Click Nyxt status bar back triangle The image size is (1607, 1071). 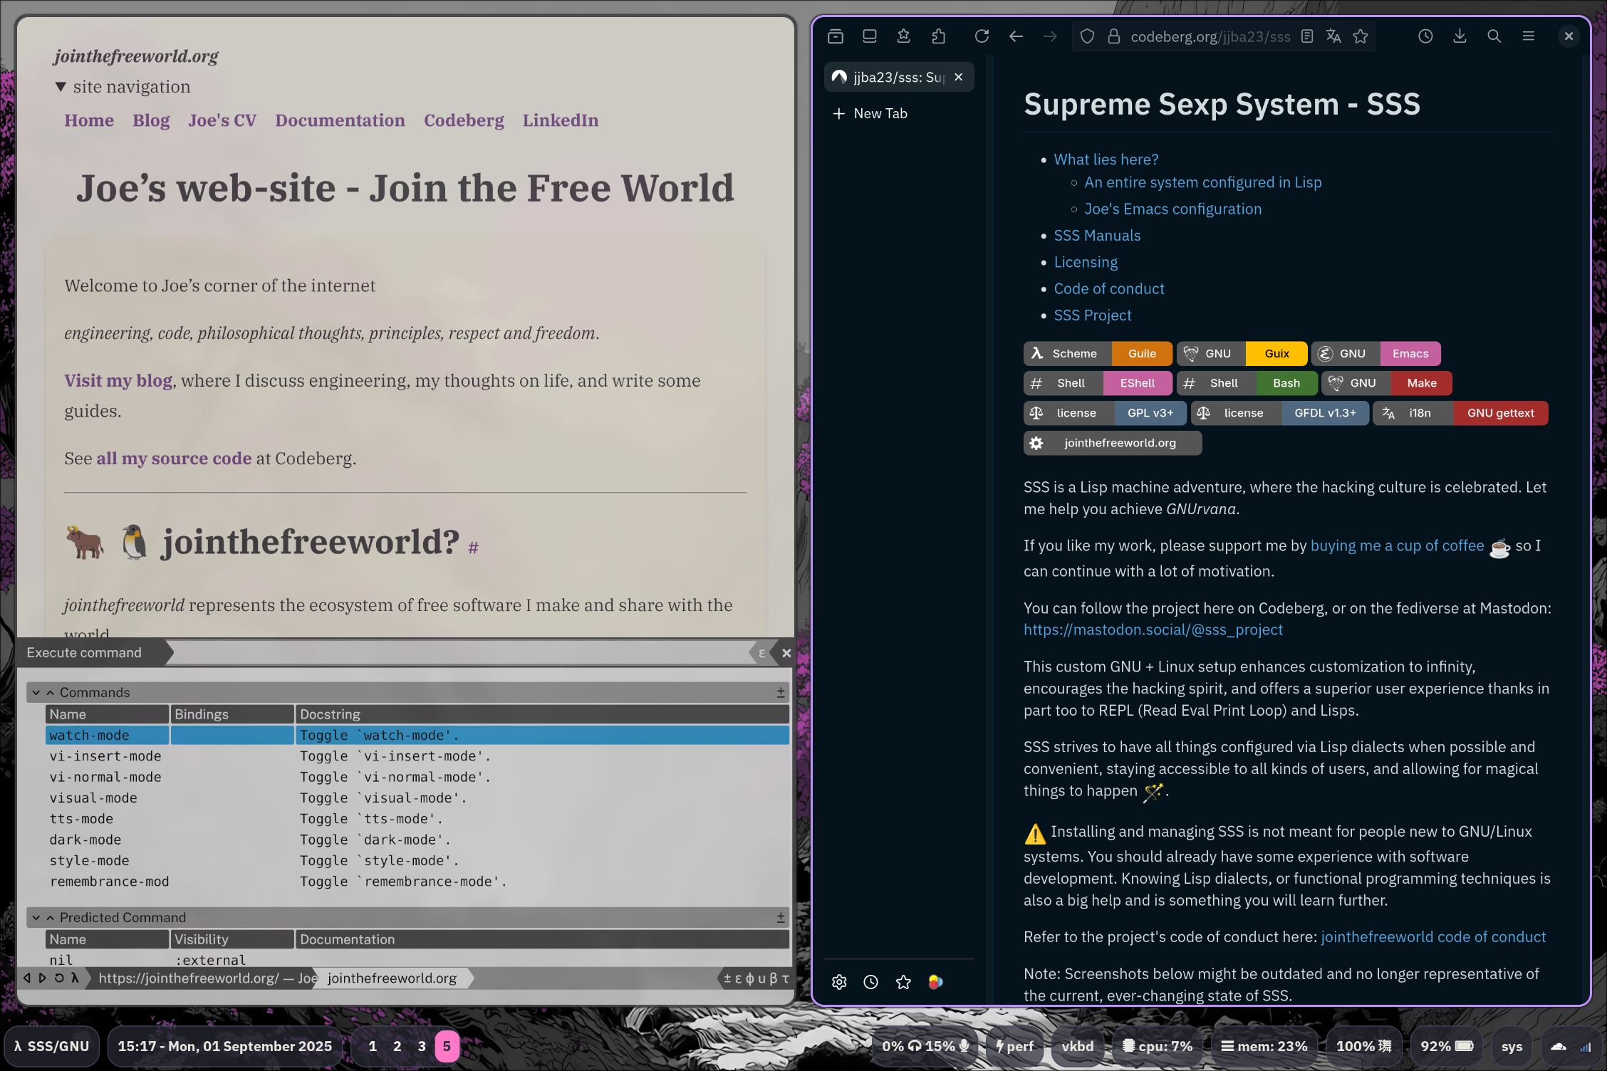(27, 978)
